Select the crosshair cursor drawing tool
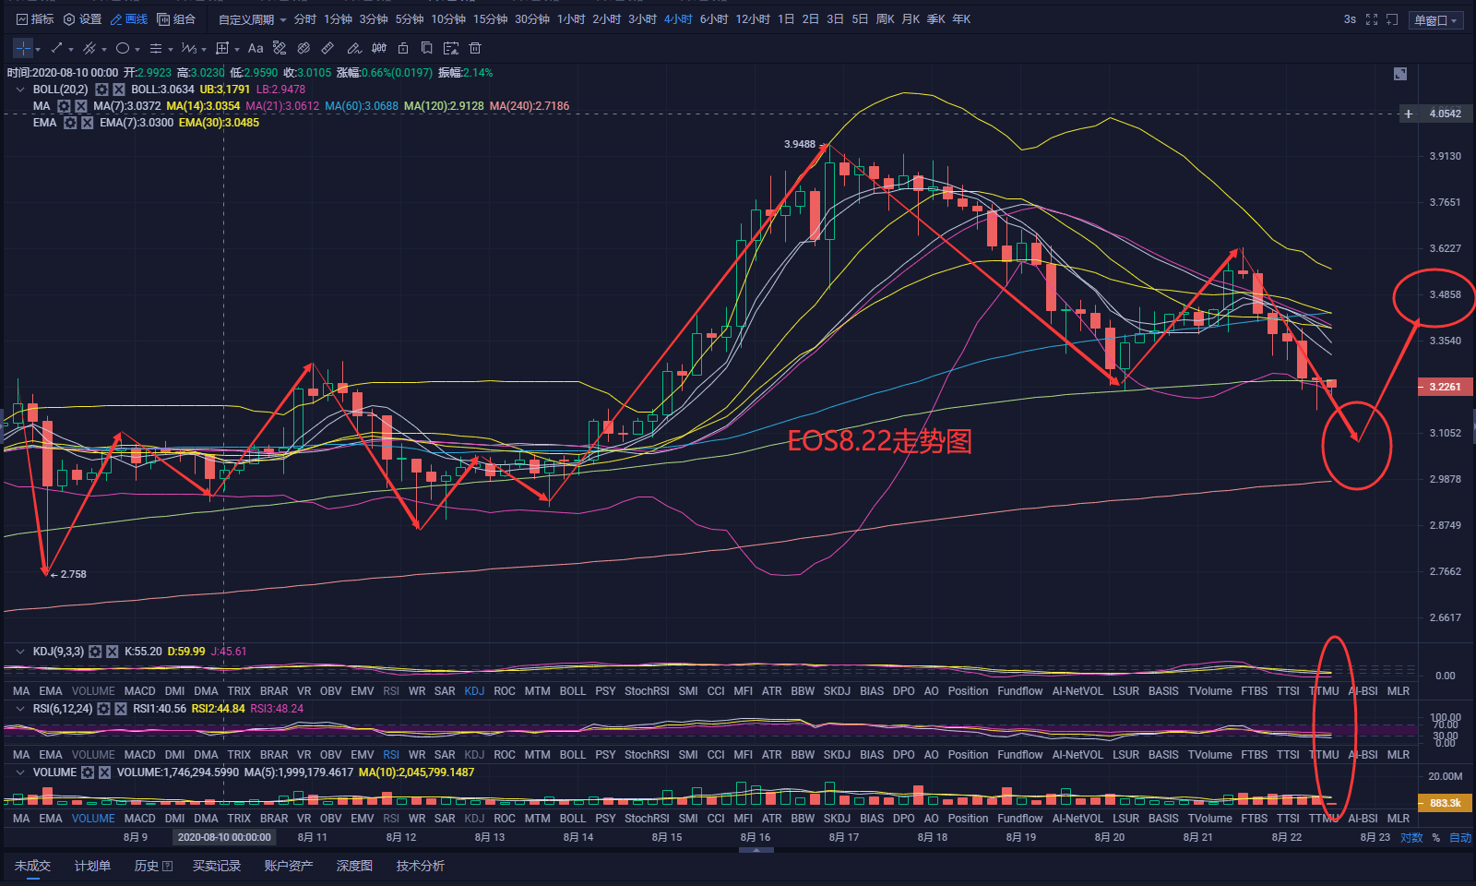1476x886 pixels. coord(23,48)
